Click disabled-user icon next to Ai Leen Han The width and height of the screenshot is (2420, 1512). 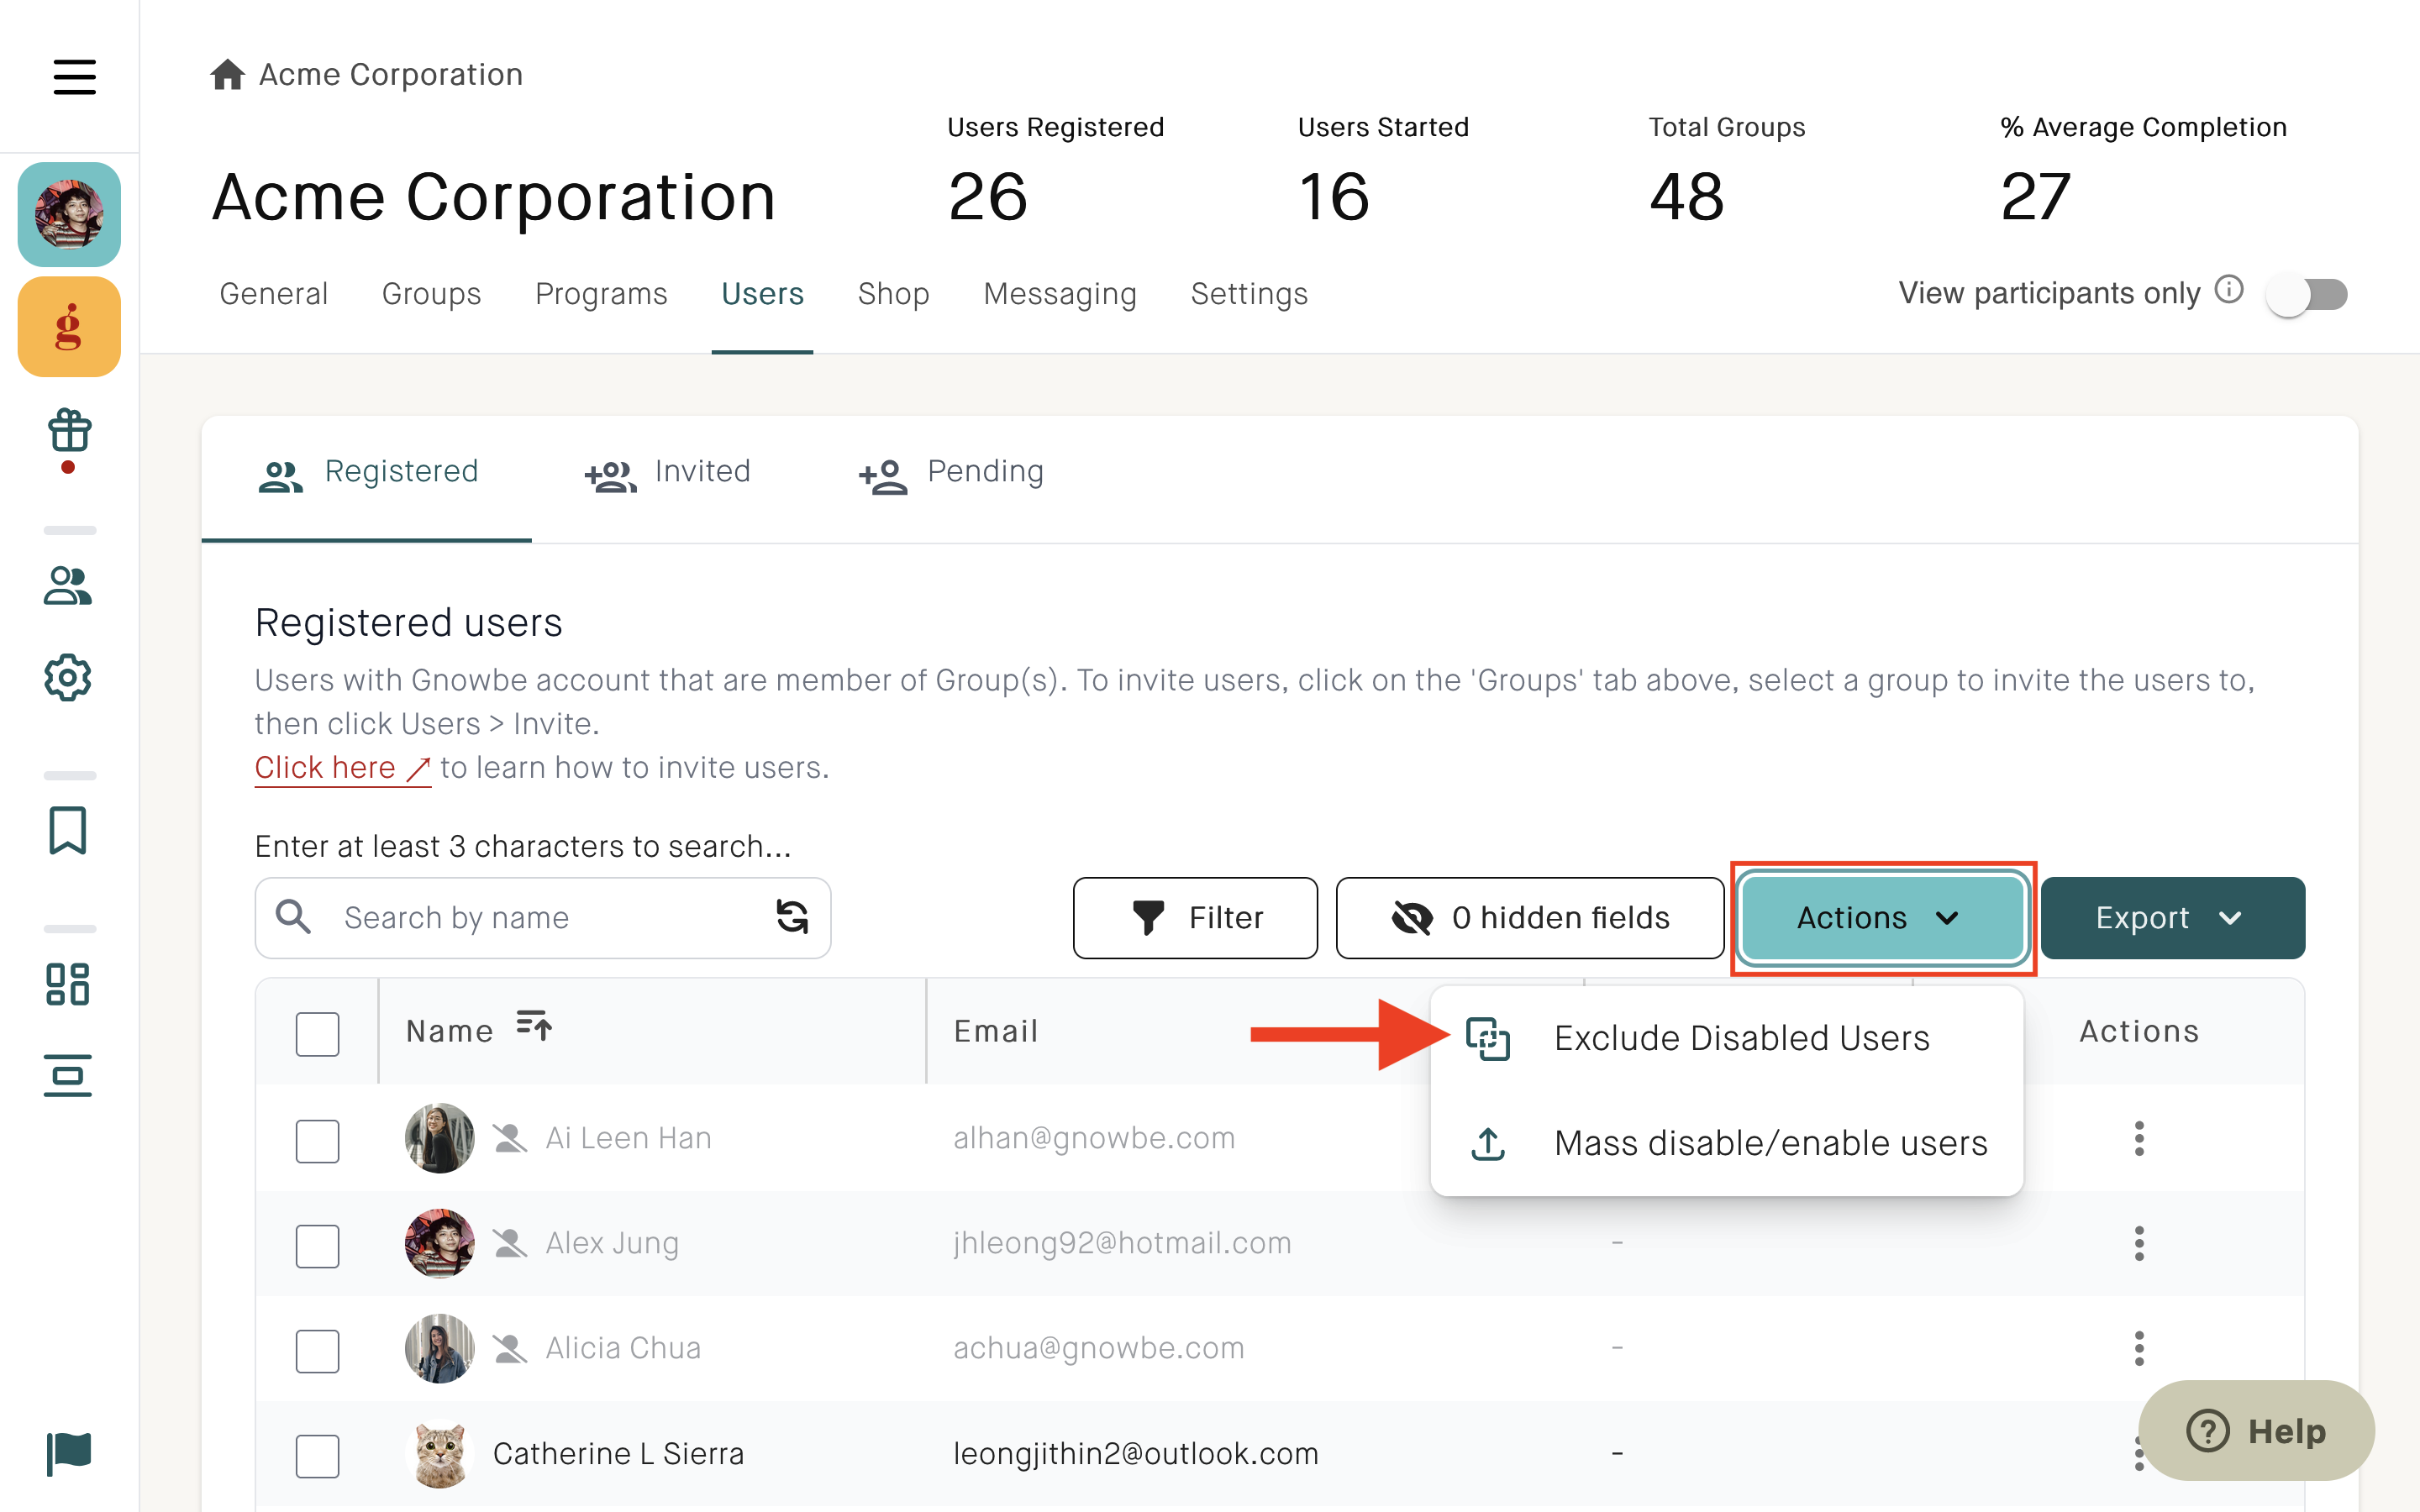click(x=510, y=1138)
